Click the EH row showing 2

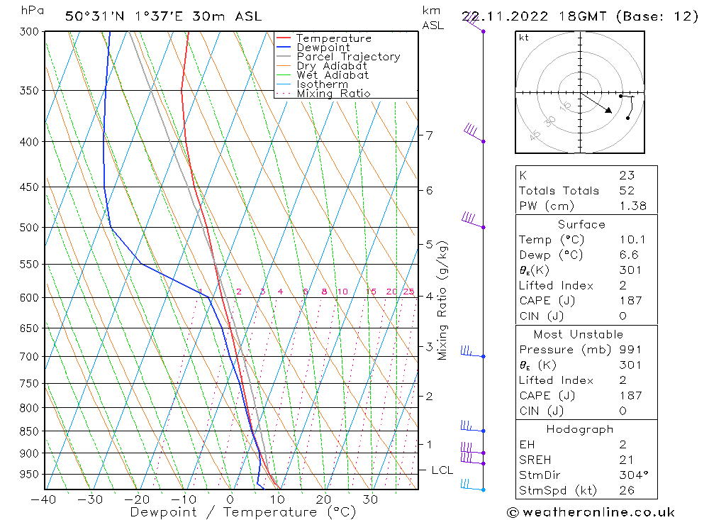[x=586, y=445]
